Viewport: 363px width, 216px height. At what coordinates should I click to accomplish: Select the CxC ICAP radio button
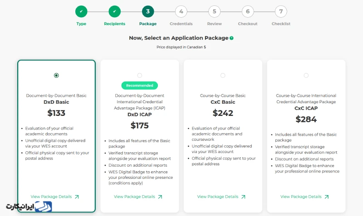pyautogui.click(x=306, y=76)
